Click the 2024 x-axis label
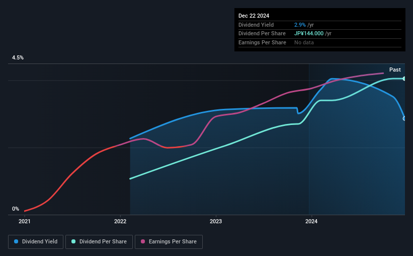This screenshot has height=256, width=413. point(311,221)
